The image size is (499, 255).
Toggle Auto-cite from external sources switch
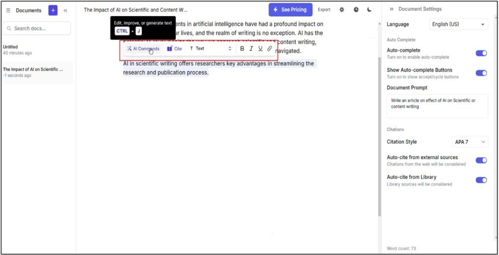(481, 160)
